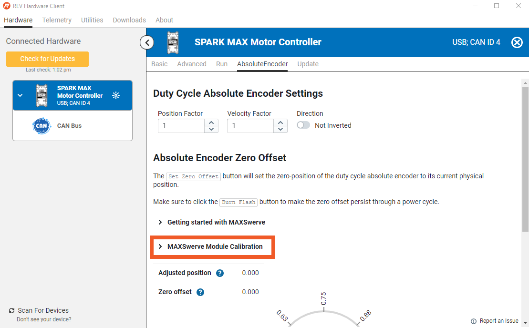Click the SPARK MAX thumbnail in the hardware list
Screen dimensions: 529x328
(42, 95)
